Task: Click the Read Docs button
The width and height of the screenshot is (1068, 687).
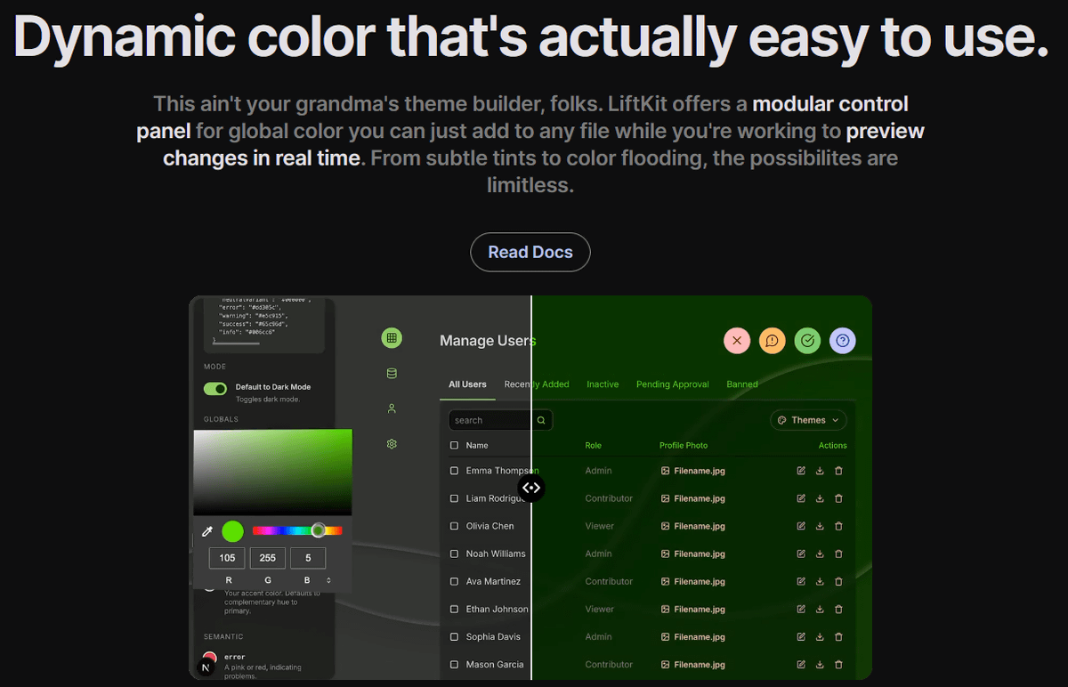Action: pos(530,252)
